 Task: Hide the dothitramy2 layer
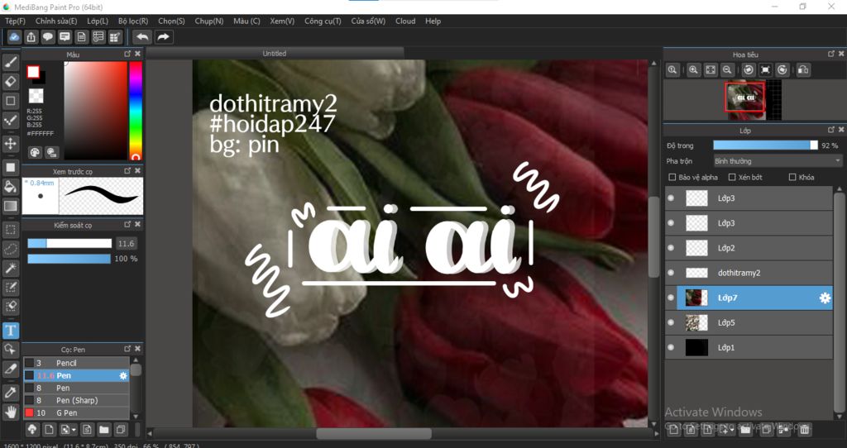[x=671, y=273]
